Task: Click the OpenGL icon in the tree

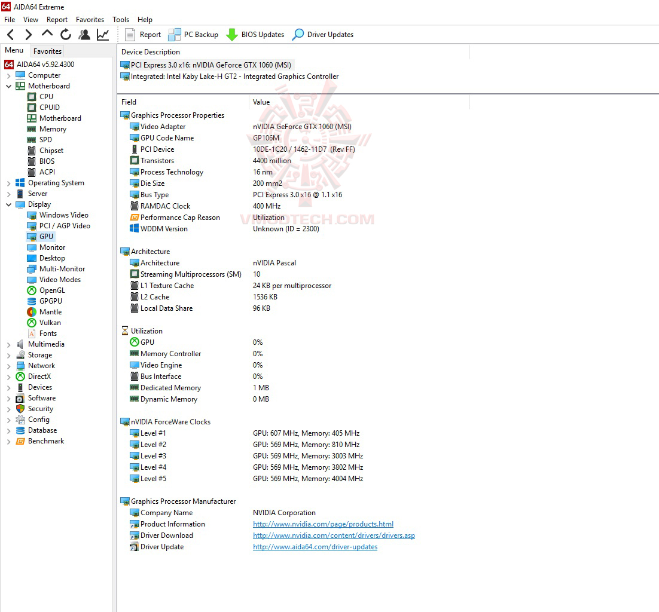Action: pyautogui.click(x=32, y=290)
